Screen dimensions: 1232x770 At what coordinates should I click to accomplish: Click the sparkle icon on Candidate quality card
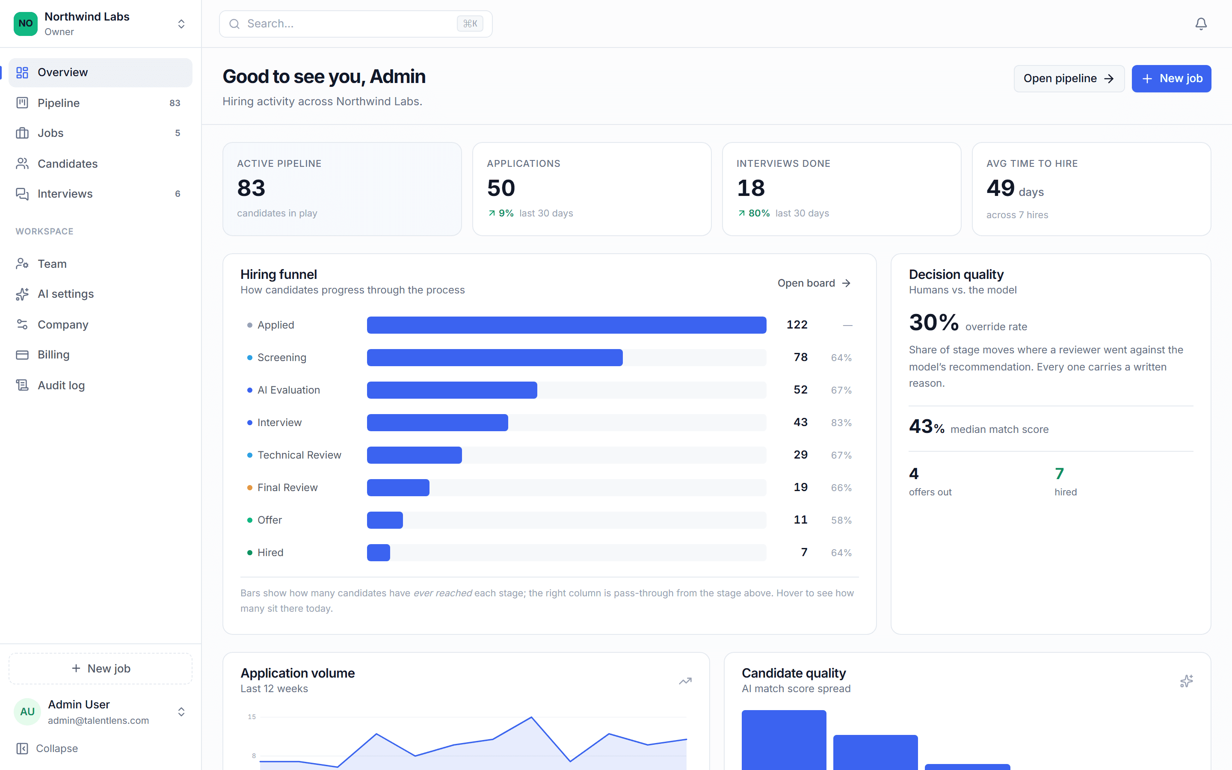(1186, 681)
